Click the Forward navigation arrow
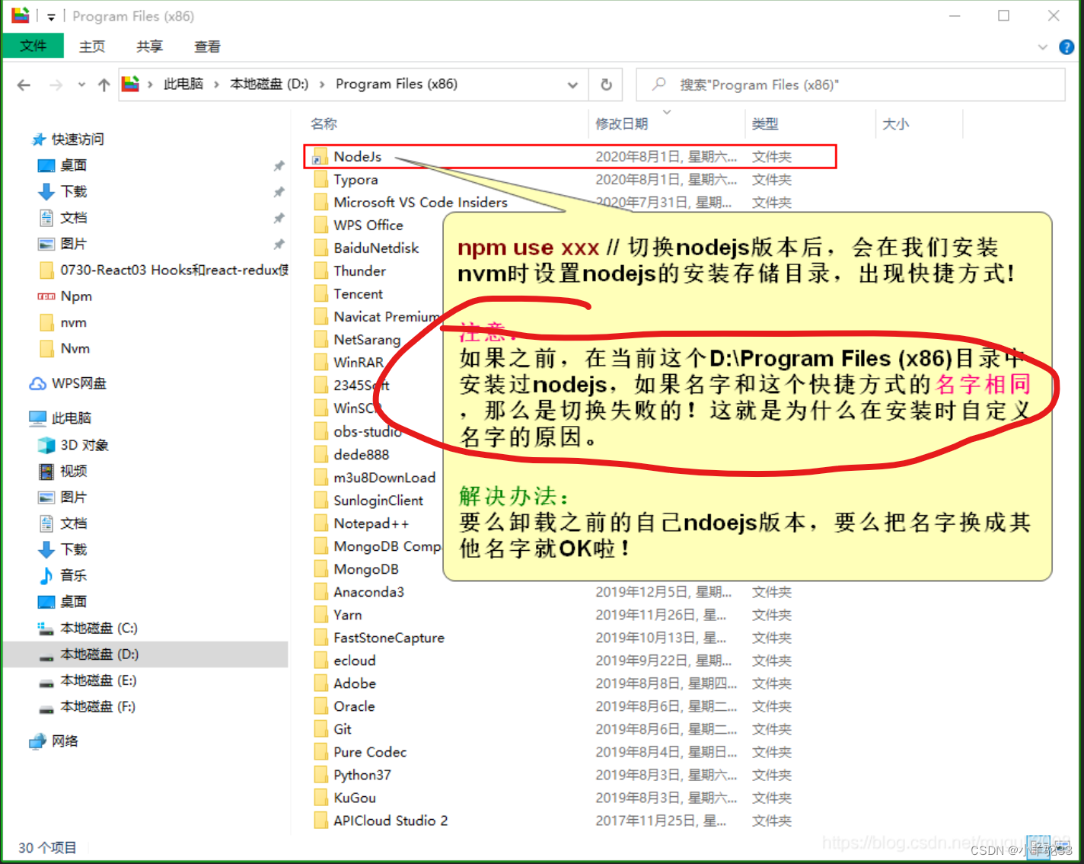This screenshot has height=864, width=1084. click(56, 85)
